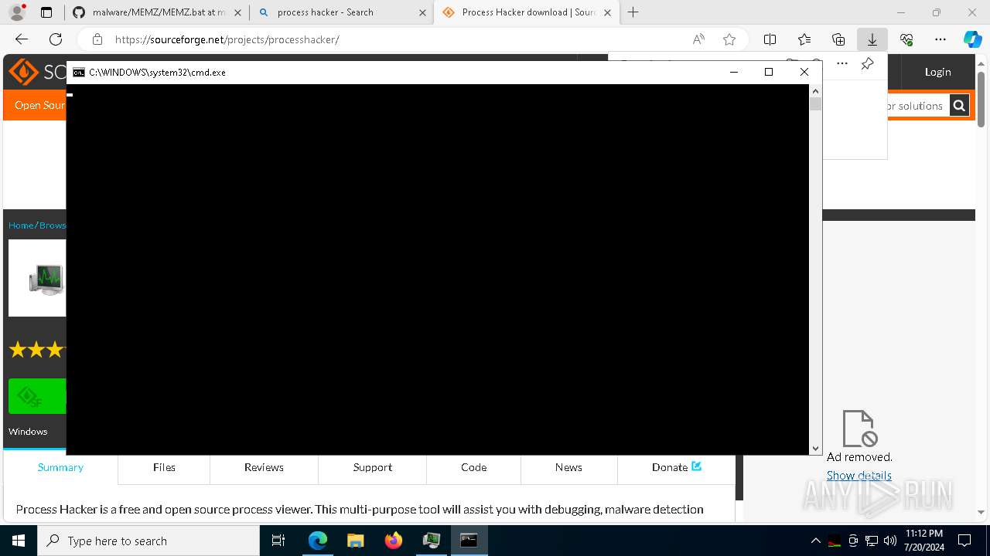Open a new browser tab
This screenshot has width=990, height=556.
(633, 12)
